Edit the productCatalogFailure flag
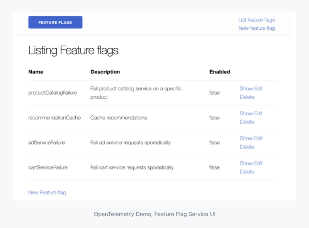This screenshot has height=228, width=309. (258, 89)
